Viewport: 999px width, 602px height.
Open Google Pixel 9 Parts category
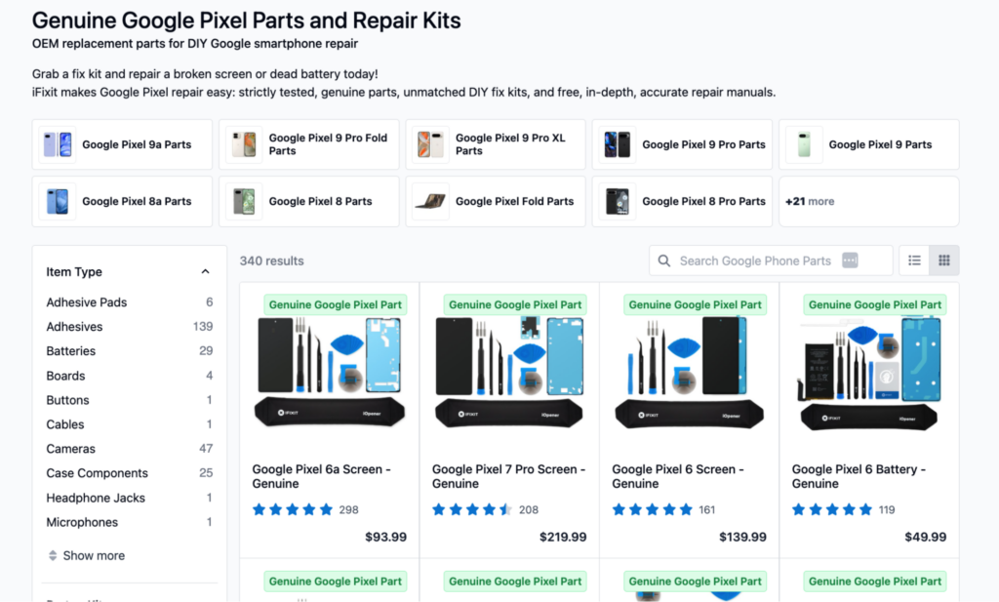[879, 144]
